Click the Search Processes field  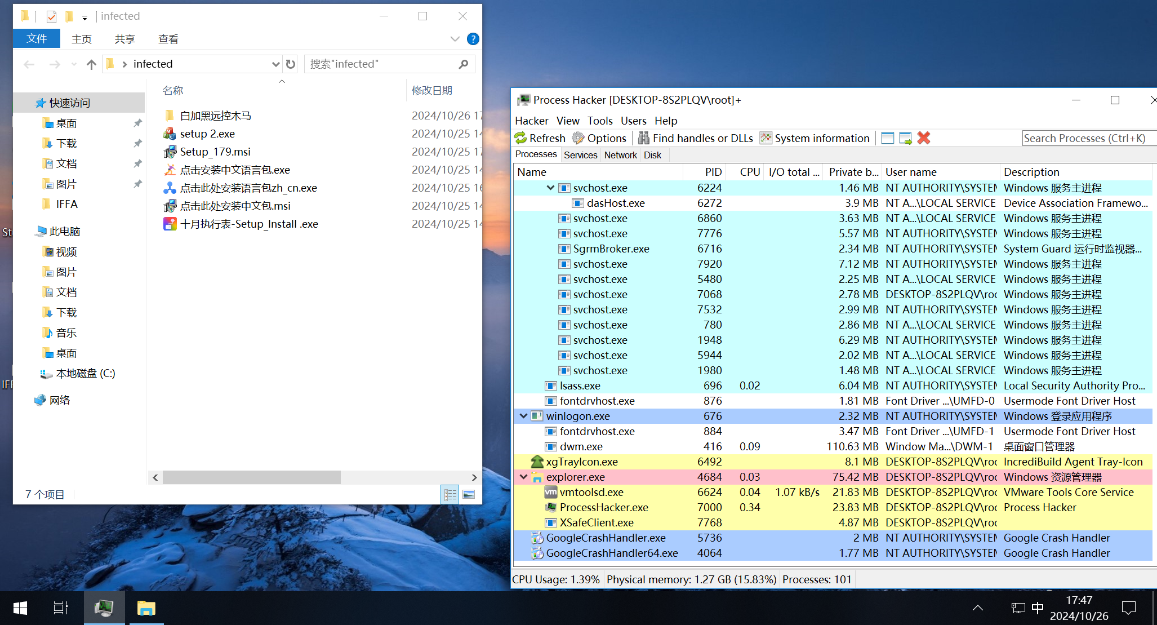pos(1089,138)
